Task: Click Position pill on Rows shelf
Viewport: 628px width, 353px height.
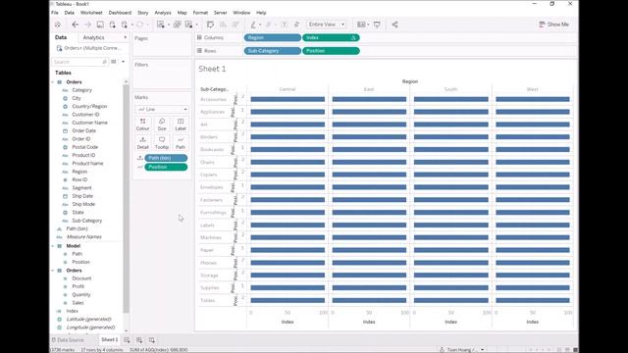Action: tap(331, 51)
